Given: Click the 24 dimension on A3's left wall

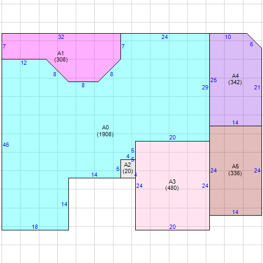Looking at the screenshot, I should coord(139,186).
